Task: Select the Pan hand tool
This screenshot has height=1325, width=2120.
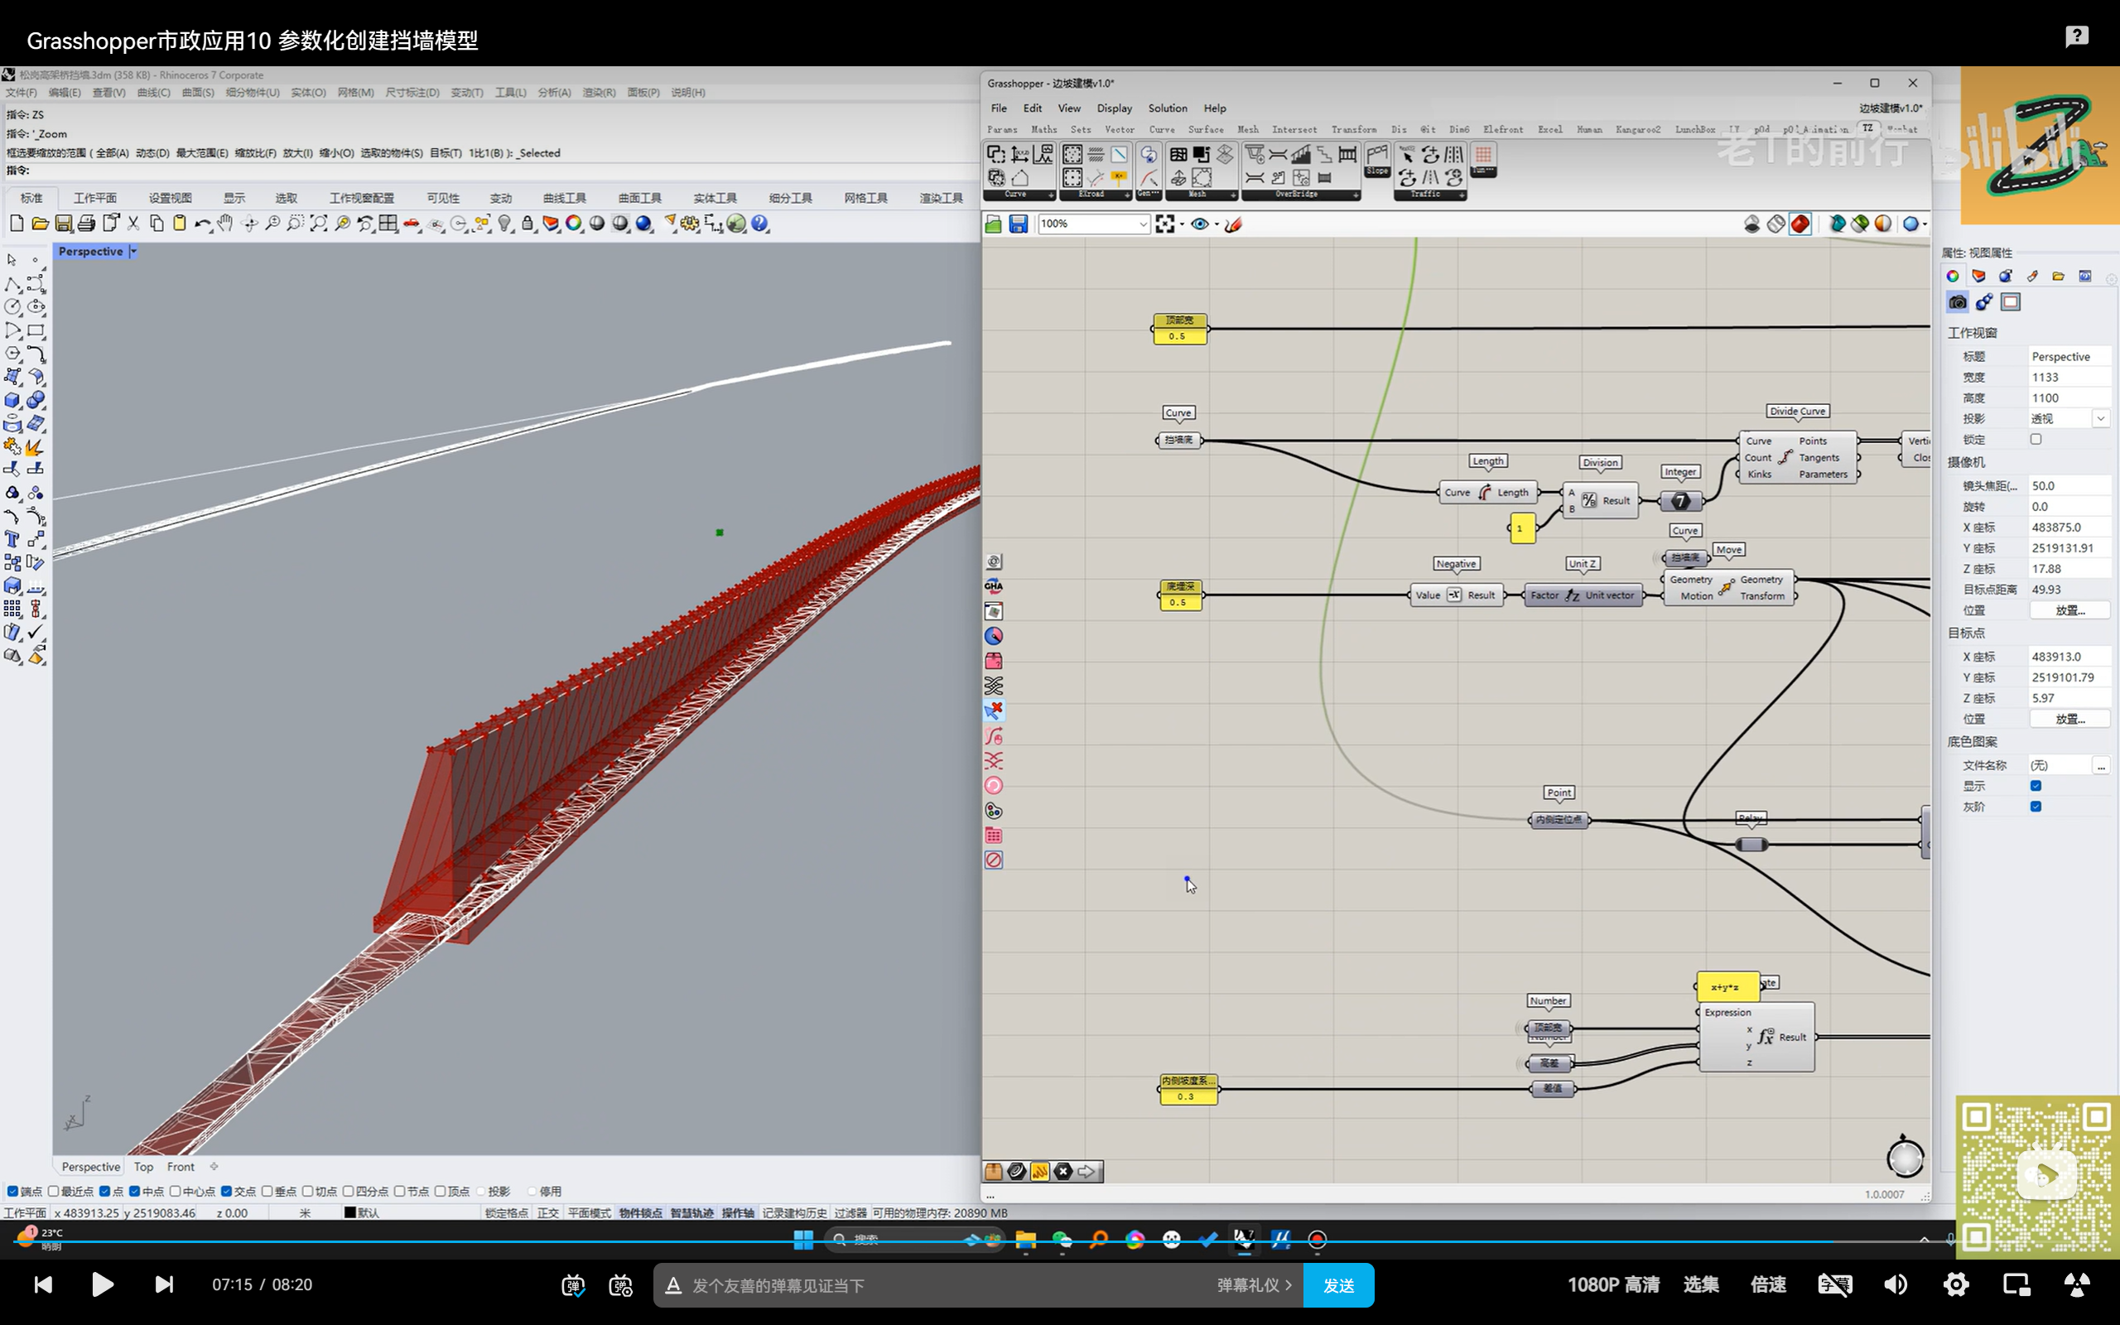Action: 225,224
